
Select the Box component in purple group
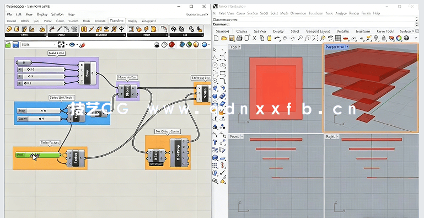(87, 73)
